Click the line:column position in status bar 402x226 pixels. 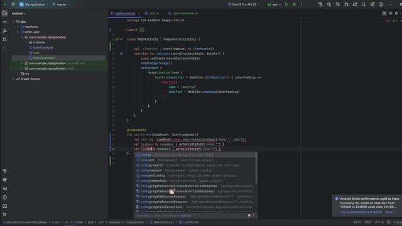click(x=357, y=222)
